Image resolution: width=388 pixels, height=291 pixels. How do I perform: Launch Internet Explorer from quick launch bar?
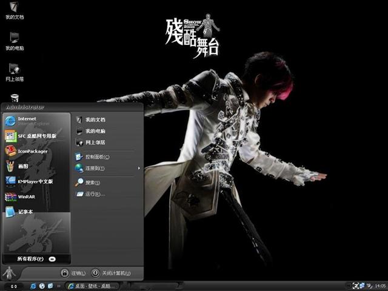tap(33, 286)
